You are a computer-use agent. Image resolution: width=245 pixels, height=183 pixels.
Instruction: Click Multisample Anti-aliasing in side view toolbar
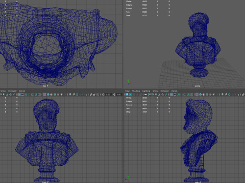[x=229, y=95]
